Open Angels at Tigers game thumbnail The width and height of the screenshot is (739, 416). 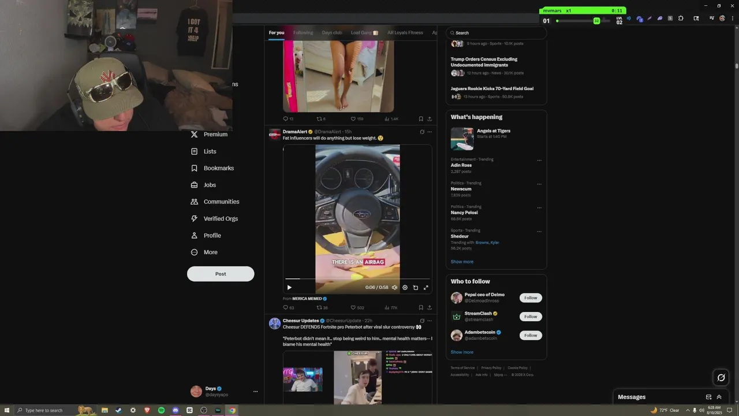(x=462, y=139)
